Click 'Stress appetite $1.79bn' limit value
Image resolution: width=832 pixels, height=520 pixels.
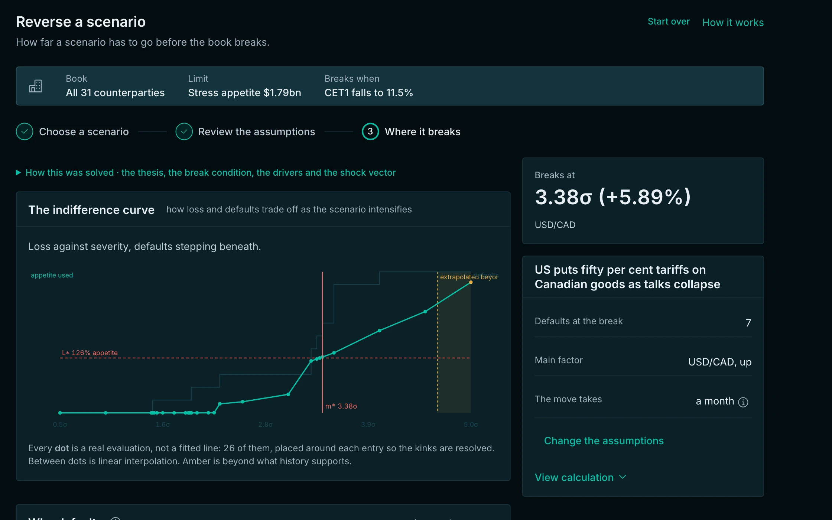(245, 93)
